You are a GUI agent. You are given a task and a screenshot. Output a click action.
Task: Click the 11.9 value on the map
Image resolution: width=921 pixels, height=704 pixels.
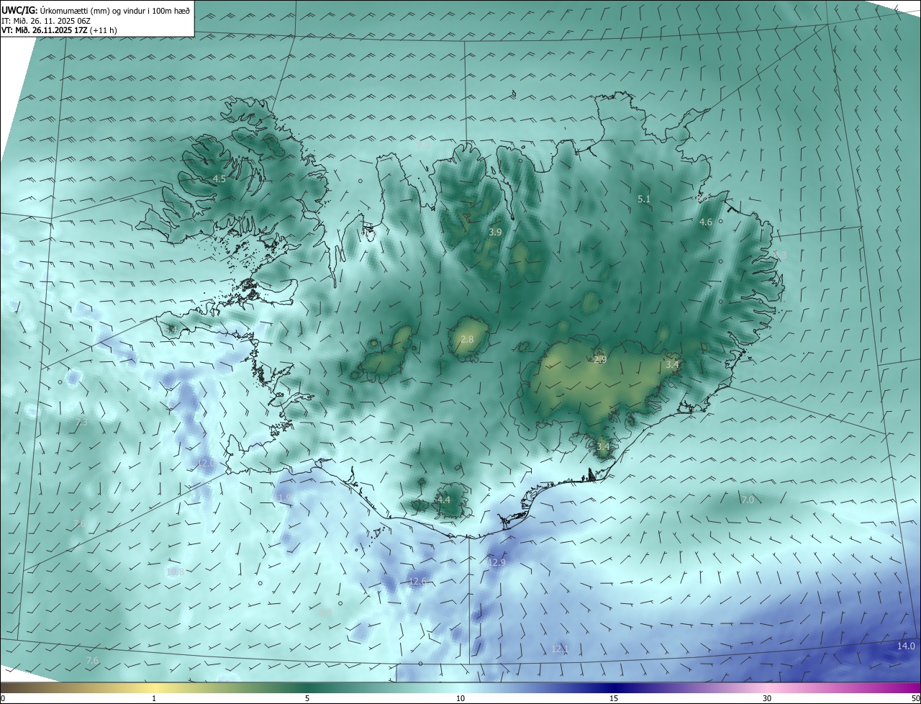tap(282, 497)
